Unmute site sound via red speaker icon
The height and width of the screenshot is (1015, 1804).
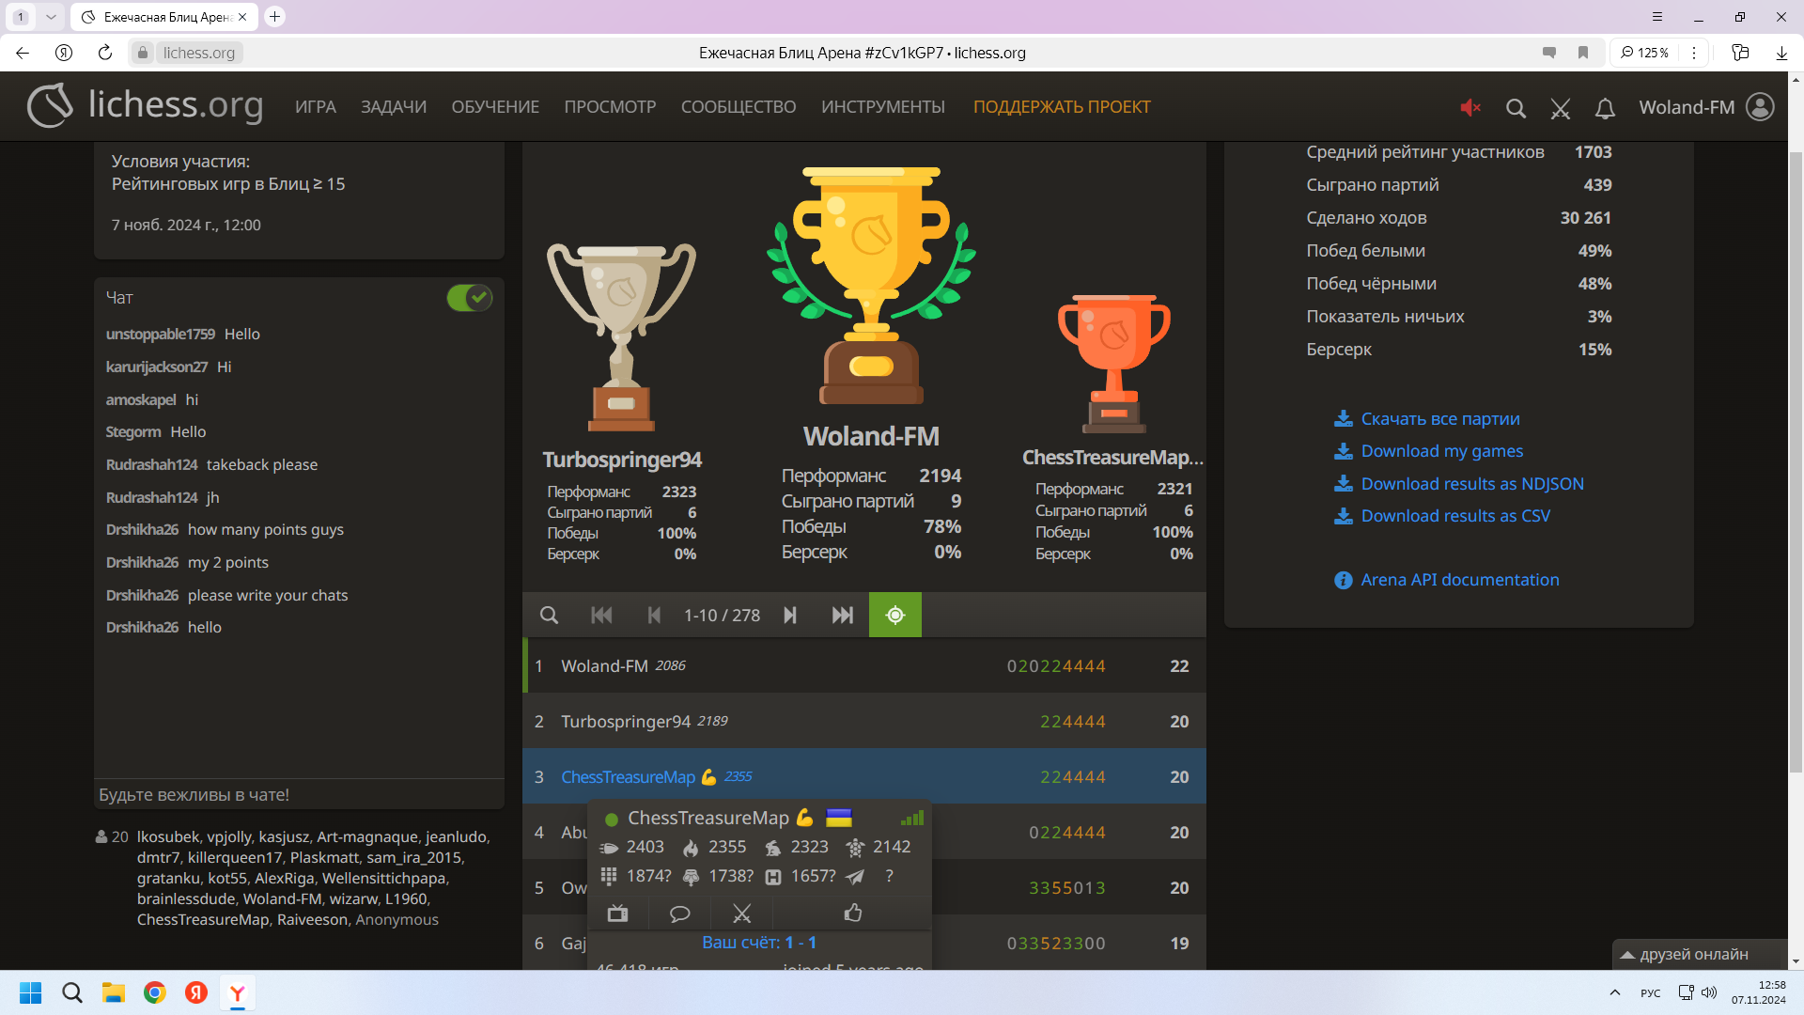click(x=1470, y=108)
